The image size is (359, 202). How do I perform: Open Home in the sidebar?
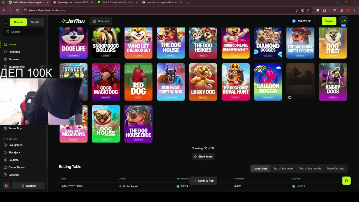tap(12, 44)
